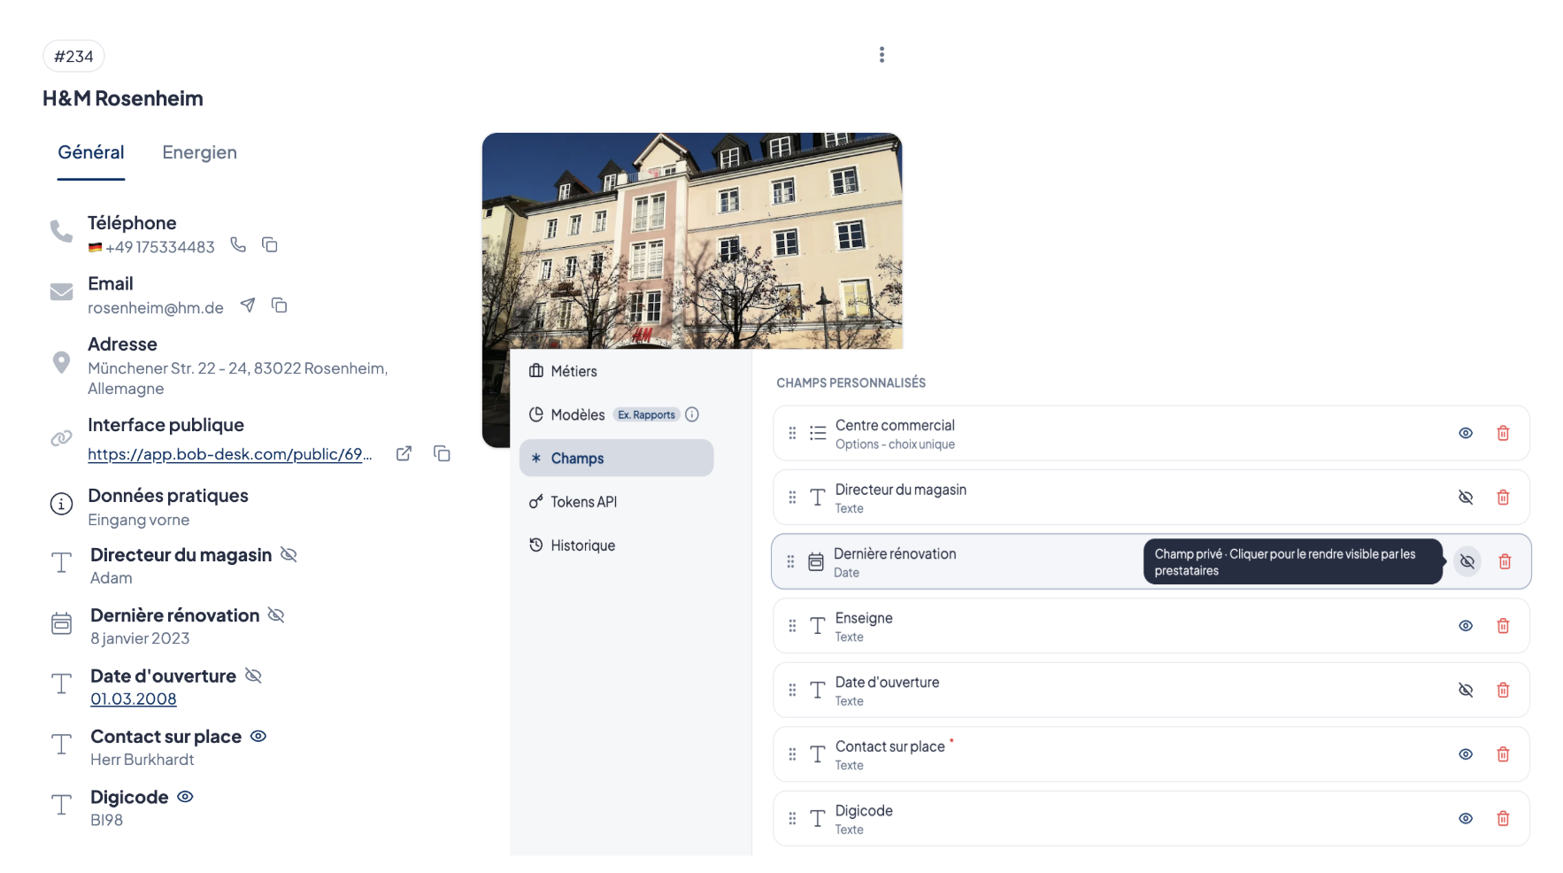Click the phone number +49 175334483
1563x873 pixels.
click(159, 247)
